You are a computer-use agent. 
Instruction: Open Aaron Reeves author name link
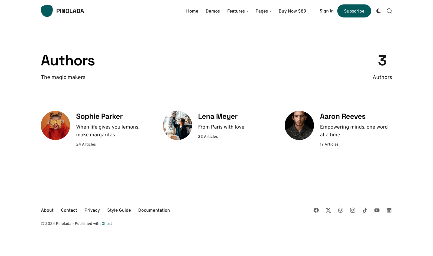(x=343, y=116)
